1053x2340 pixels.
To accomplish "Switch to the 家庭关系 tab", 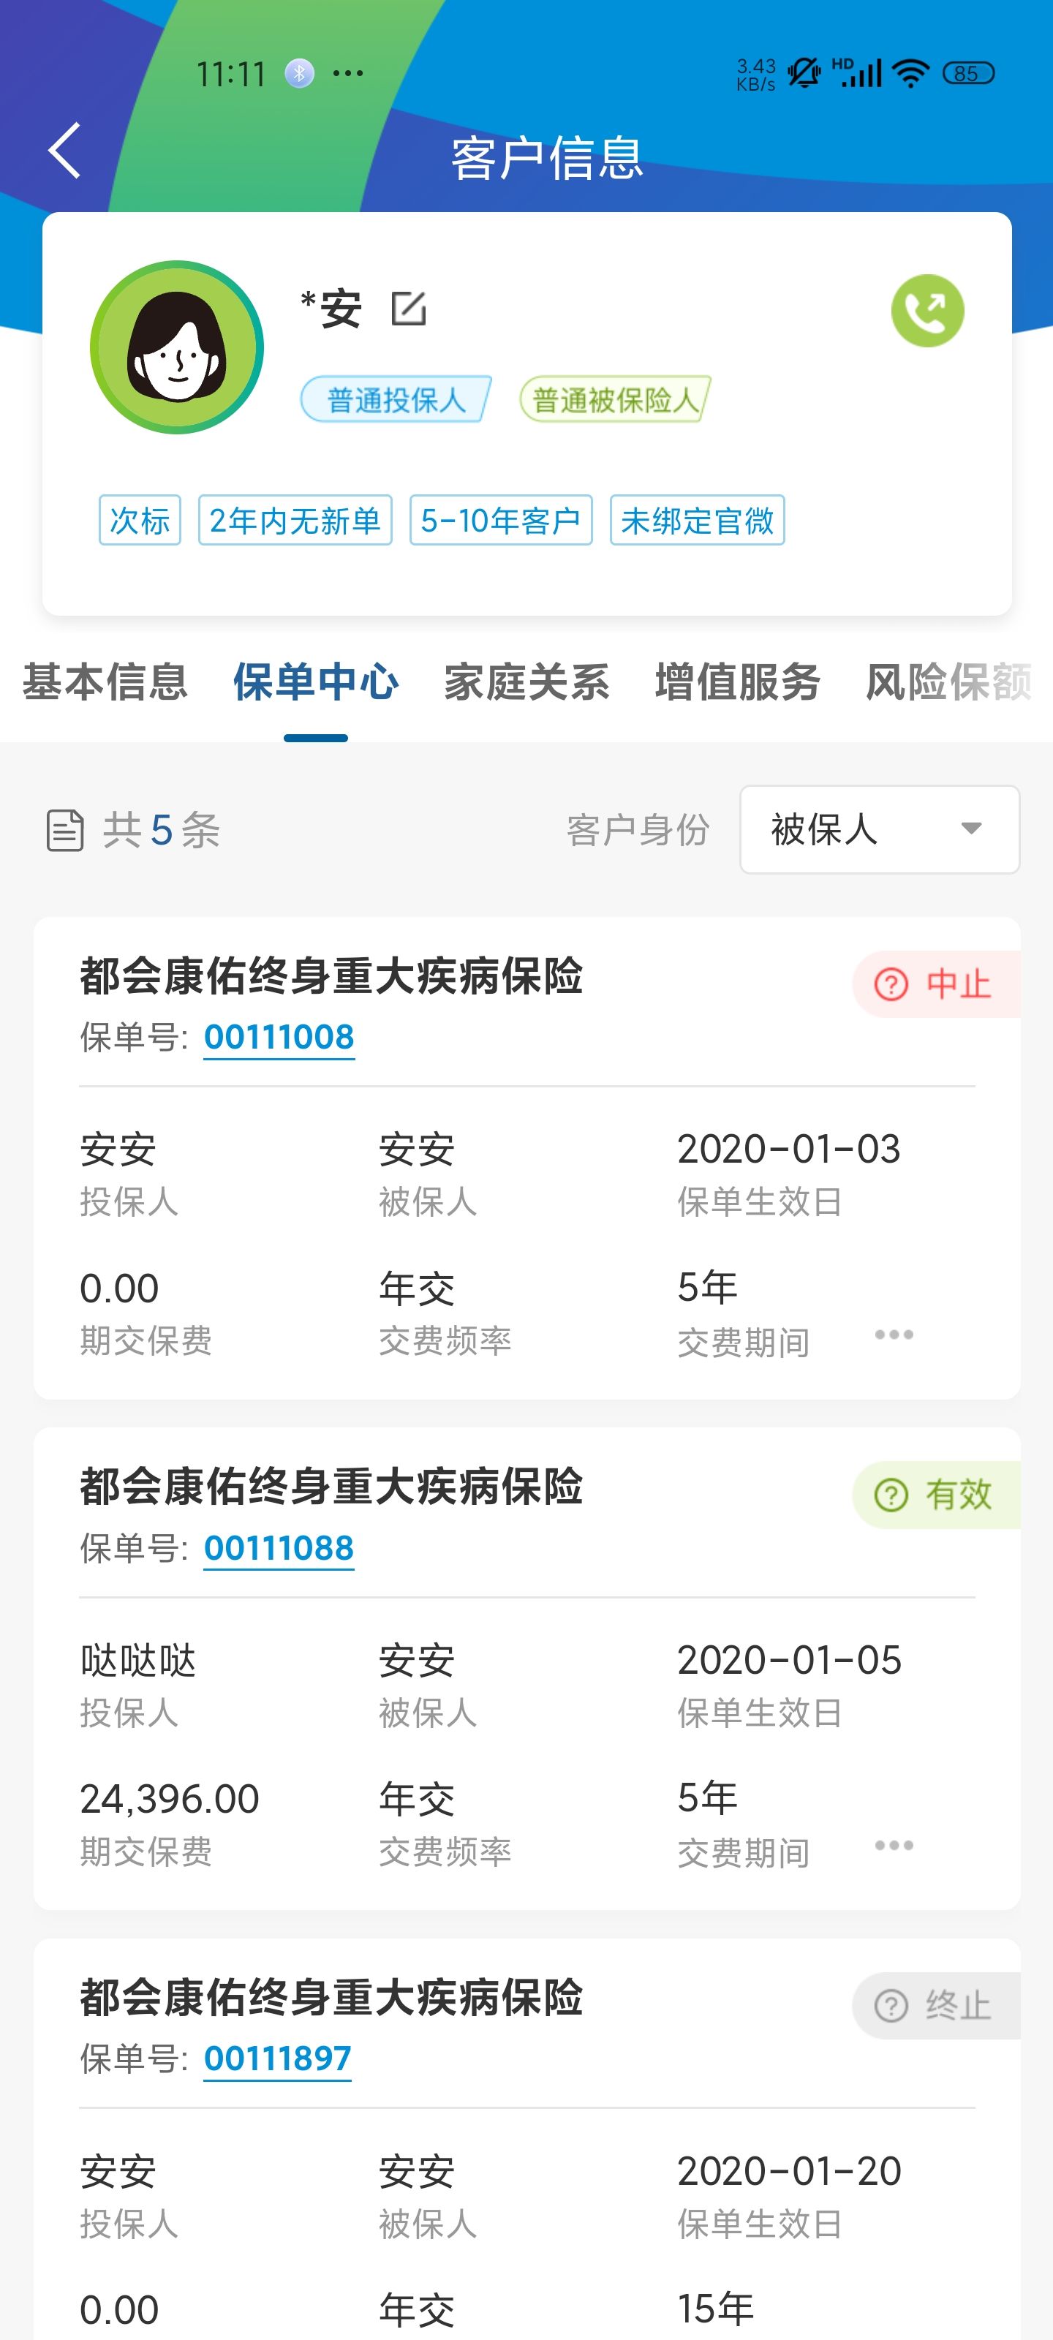I will (527, 682).
